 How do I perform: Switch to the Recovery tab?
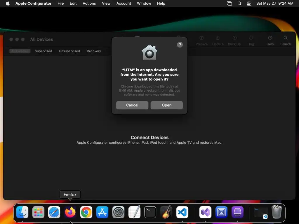[94, 51]
